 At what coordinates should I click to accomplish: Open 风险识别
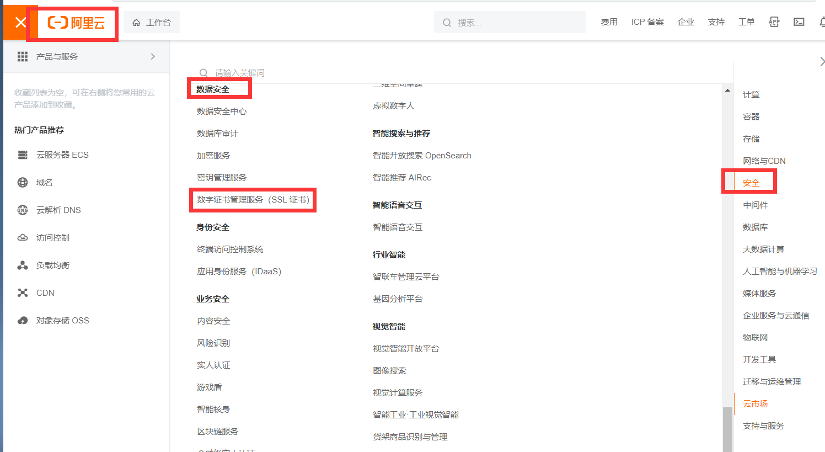(213, 343)
